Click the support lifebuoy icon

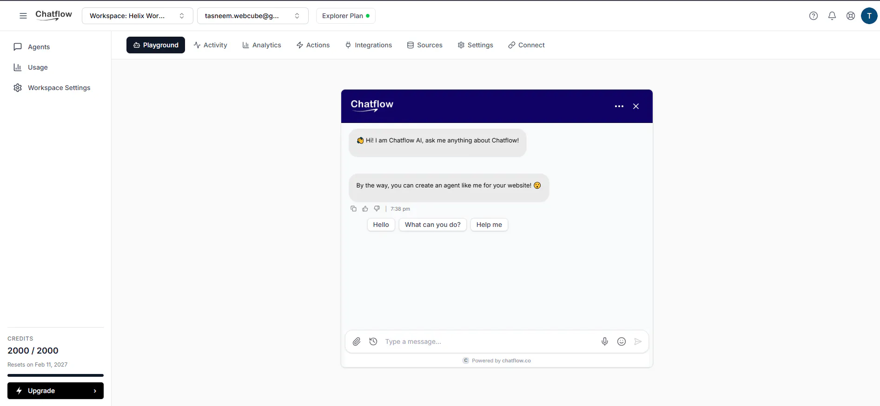pos(851,16)
